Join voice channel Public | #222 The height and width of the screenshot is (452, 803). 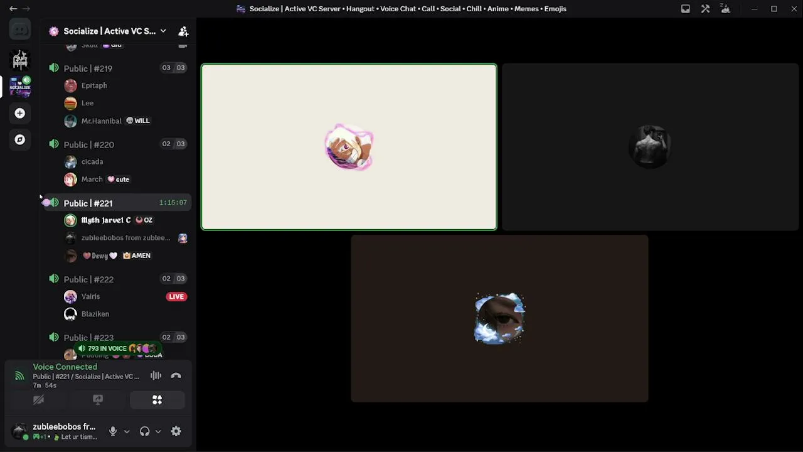pyautogui.click(x=117, y=279)
